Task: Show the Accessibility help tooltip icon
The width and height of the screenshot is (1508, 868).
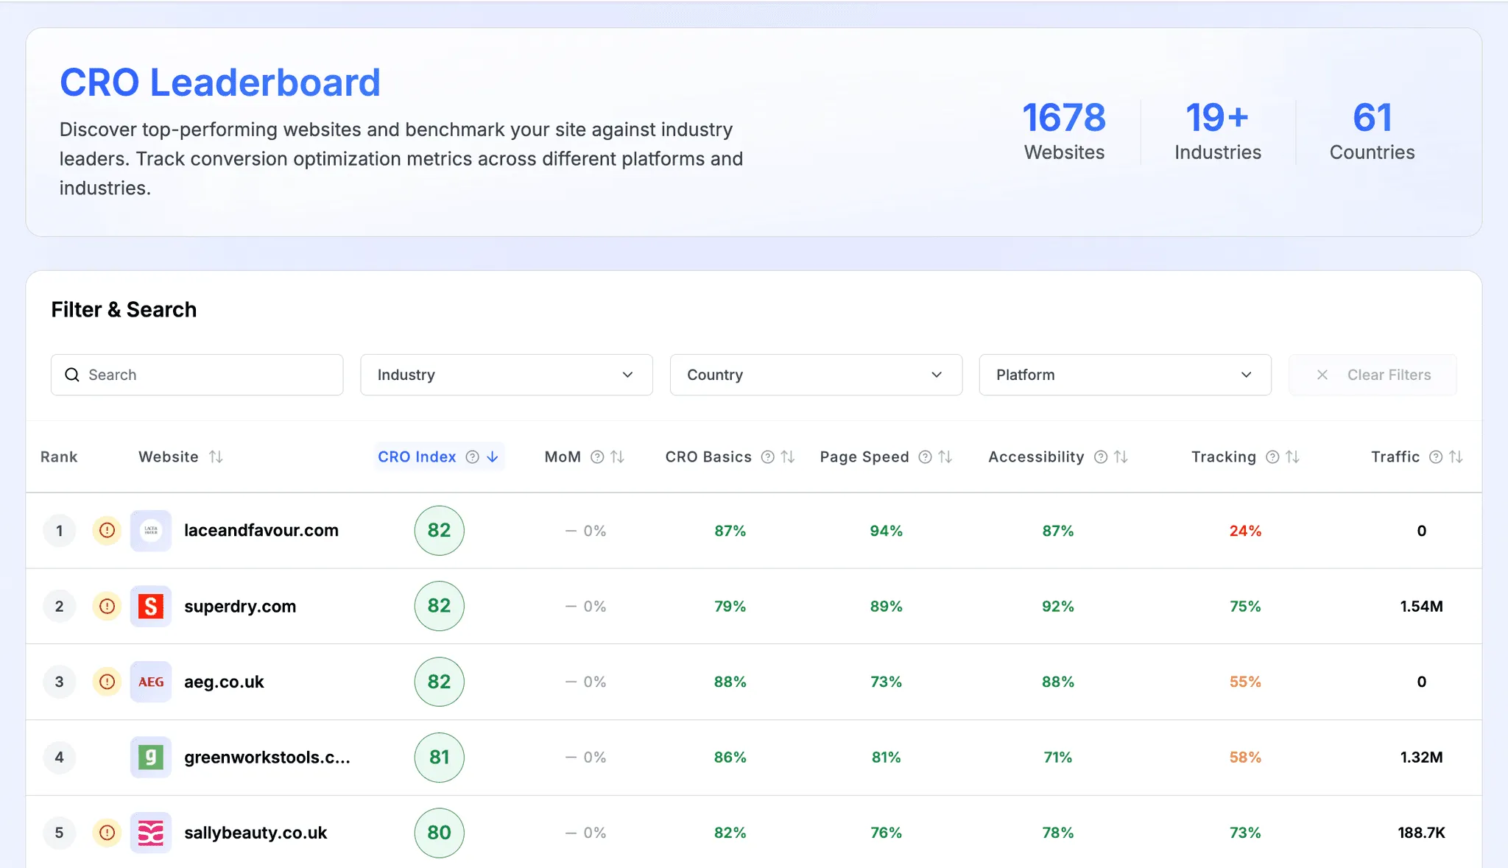Action: 1100,457
